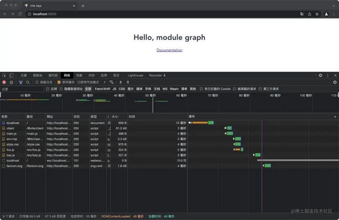Screen dimensions: 339x220
Task: Switch to the 元素 Elements tab
Action: click(24, 75)
